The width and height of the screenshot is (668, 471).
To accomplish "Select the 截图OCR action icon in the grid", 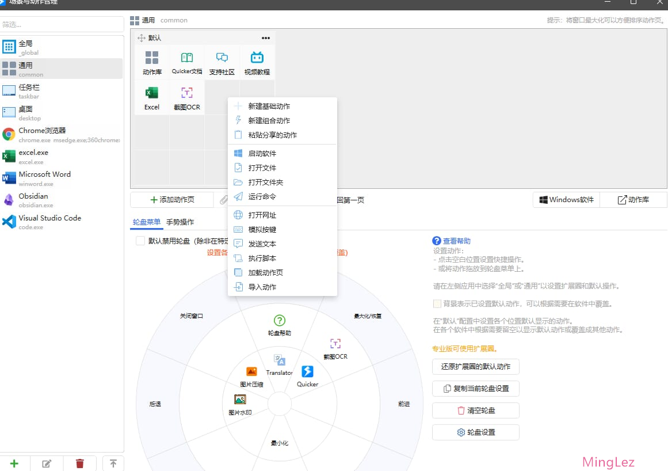I will [186, 97].
